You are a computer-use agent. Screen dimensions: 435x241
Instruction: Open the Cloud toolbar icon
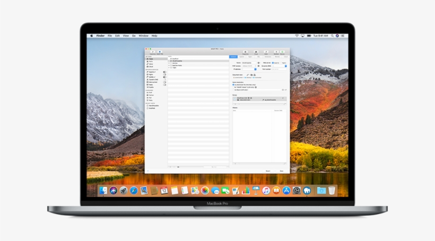pyautogui.click(x=256, y=52)
